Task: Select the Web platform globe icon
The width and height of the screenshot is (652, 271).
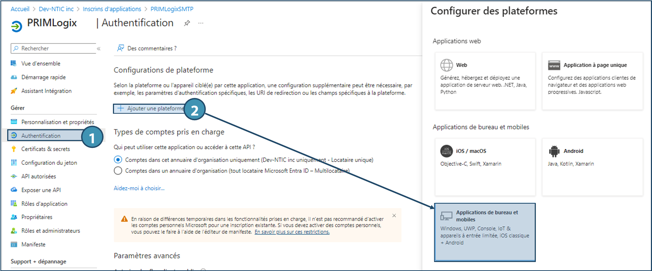Action: (x=446, y=65)
